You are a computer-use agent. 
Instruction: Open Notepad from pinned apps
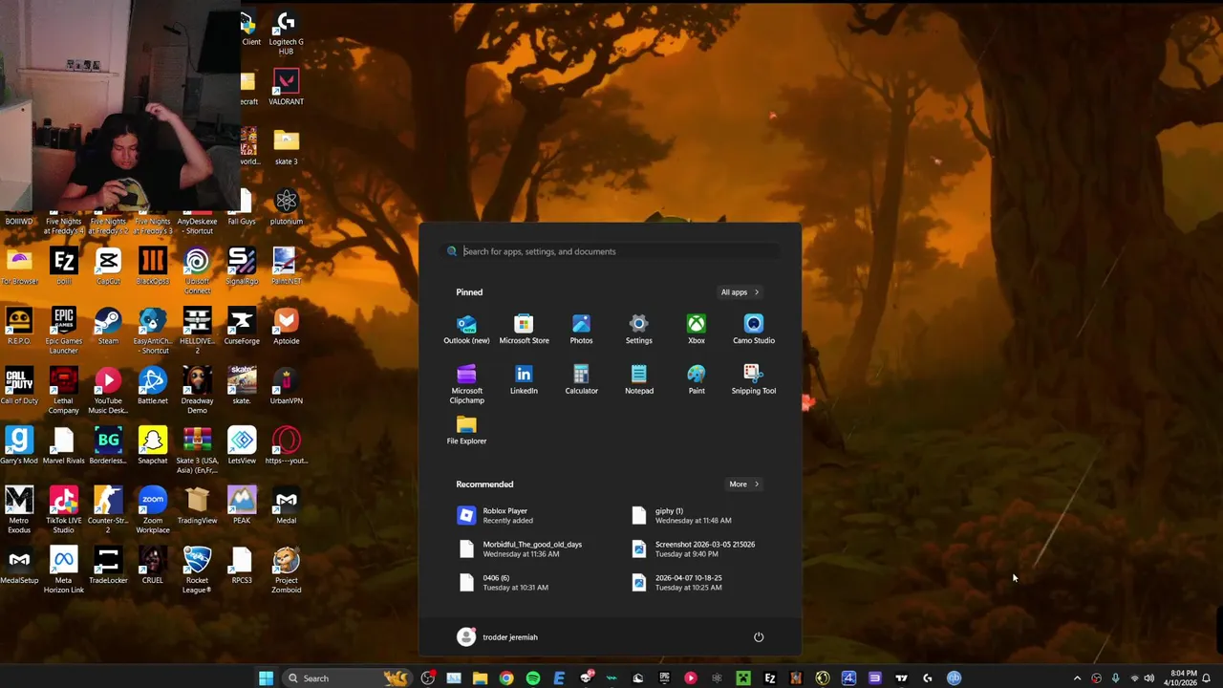[638, 379]
